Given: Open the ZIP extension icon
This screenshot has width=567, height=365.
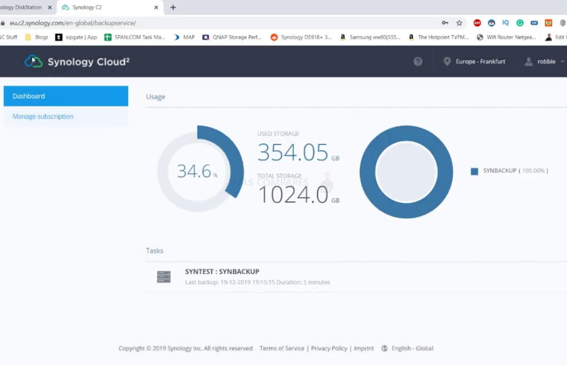Looking at the screenshot, I should tap(534, 23).
